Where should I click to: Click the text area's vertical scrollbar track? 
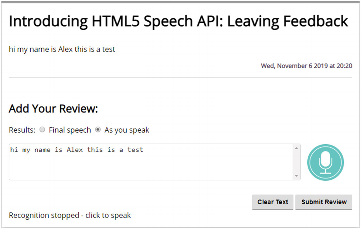tap(296, 163)
